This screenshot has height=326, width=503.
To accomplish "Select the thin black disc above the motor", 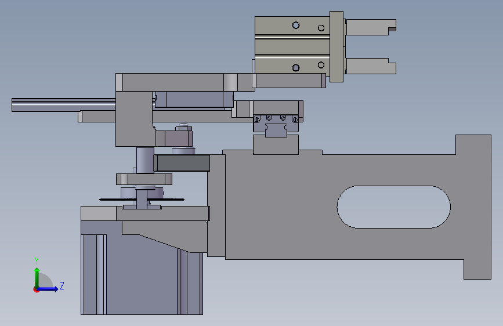I will (142, 200).
